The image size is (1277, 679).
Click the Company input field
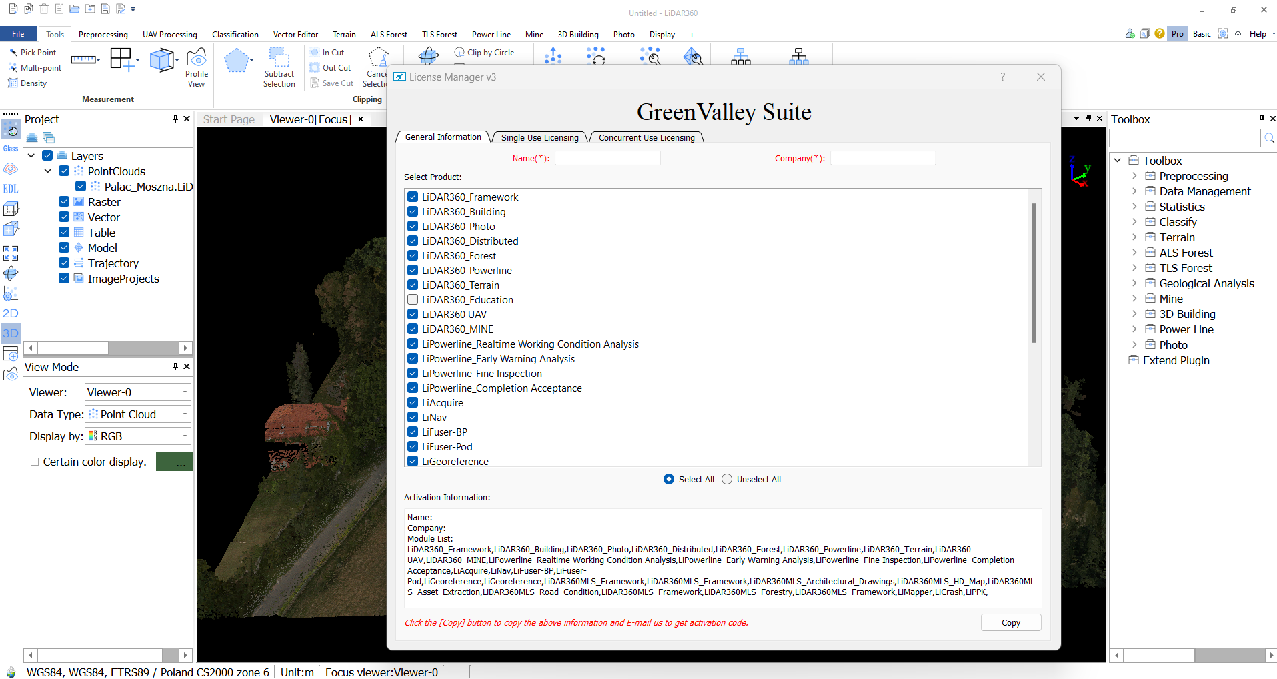click(883, 158)
